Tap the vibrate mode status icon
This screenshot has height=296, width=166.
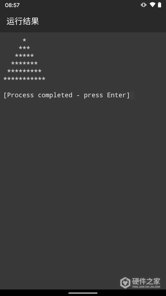(x=144, y=5)
